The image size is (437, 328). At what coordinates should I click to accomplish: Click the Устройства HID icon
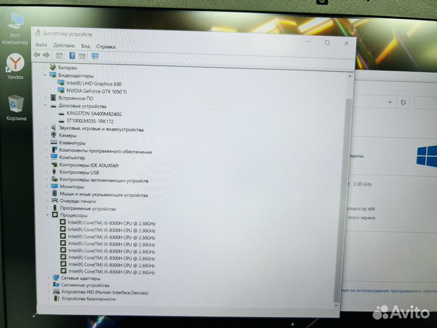click(x=56, y=292)
